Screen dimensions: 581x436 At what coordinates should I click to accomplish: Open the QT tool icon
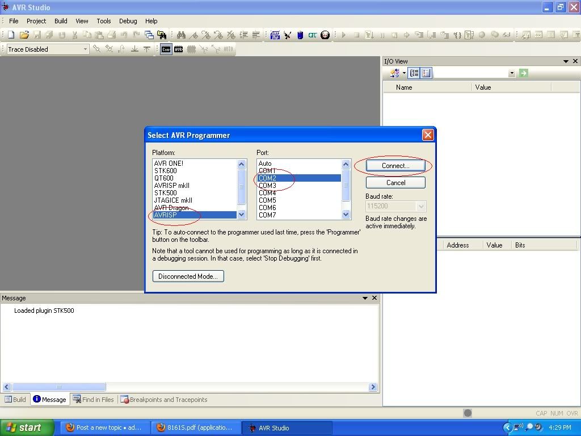coord(313,35)
